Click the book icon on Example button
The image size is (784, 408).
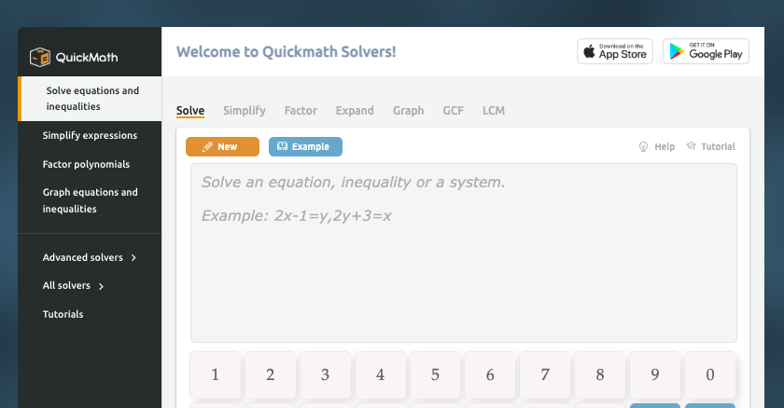(x=283, y=146)
